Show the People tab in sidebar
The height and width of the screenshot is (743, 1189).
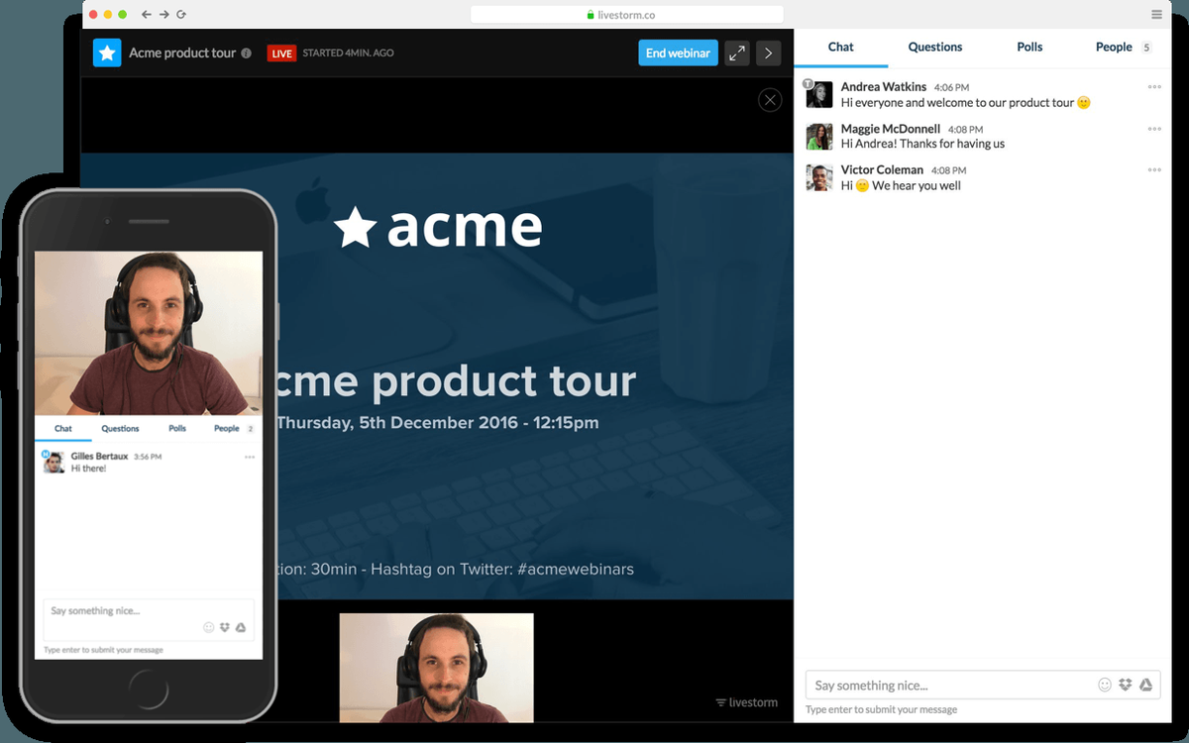[1114, 47]
